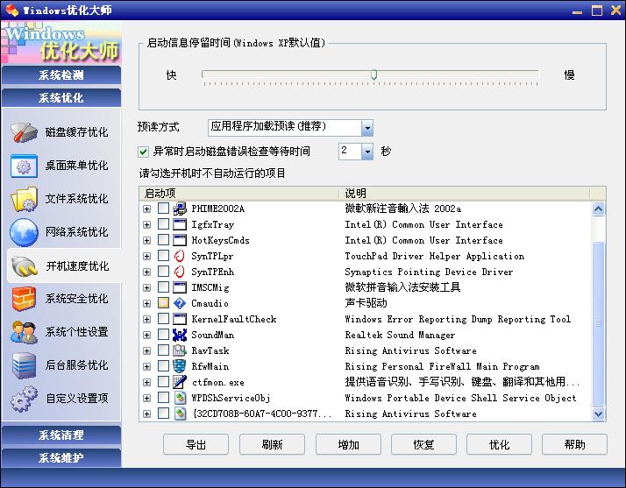Click the RfwMain firewall shield icon

180,366
